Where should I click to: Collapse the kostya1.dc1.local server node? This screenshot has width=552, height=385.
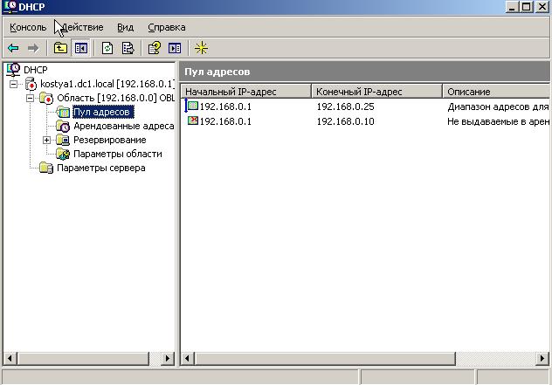click(13, 84)
